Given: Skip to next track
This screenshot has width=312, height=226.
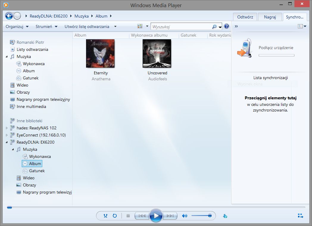Looking at the screenshot, I should pyautogui.click(x=170, y=216).
